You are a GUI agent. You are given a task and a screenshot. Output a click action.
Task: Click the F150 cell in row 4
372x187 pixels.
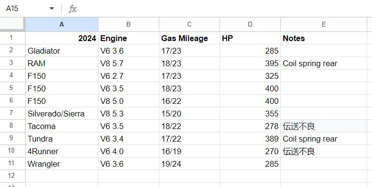coord(62,76)
